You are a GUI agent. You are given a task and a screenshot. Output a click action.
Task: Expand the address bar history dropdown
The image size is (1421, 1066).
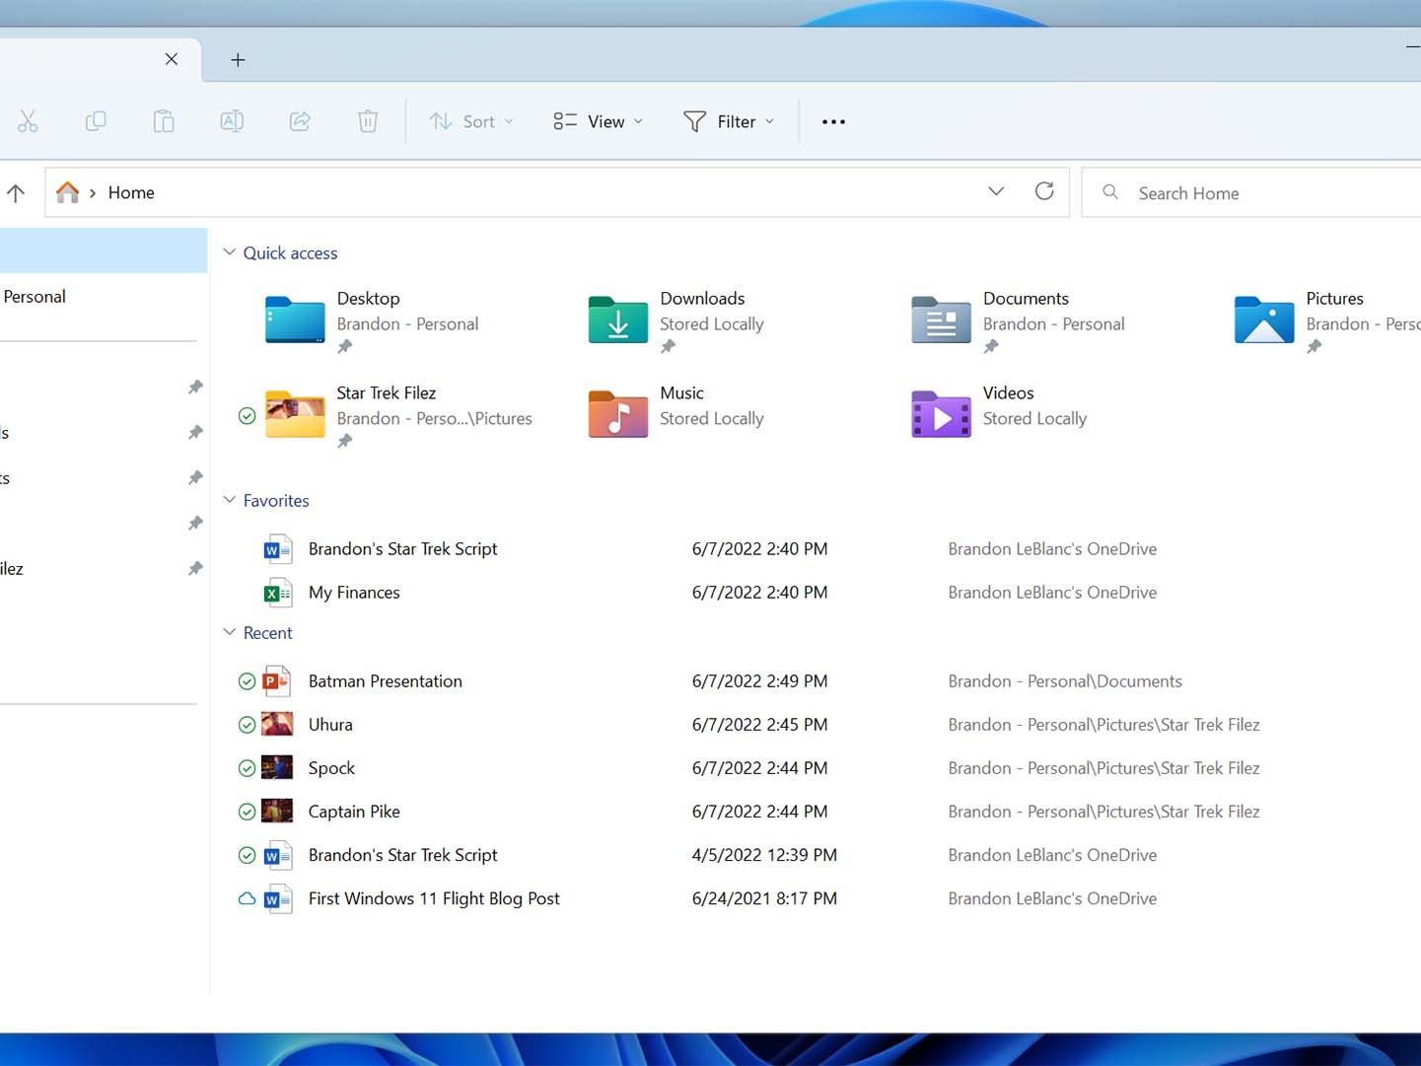click(996, 191)
